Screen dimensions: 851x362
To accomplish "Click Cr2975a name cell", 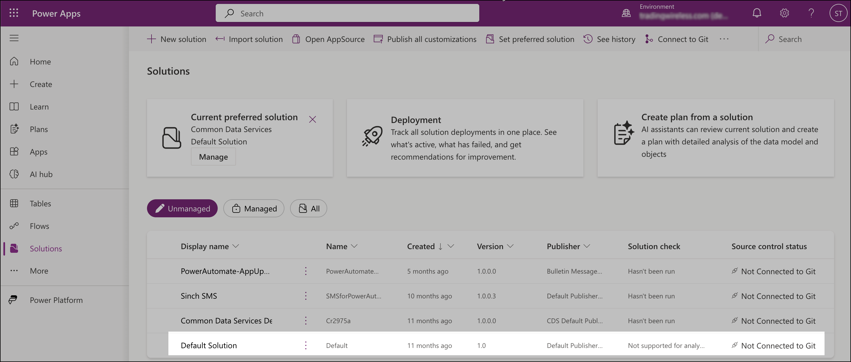I will tap(338, 321).
